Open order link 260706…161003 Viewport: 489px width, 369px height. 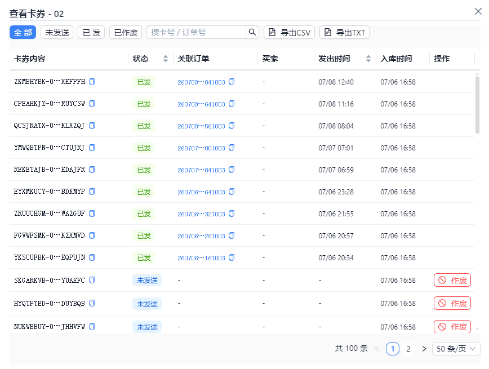click(201, 258)
